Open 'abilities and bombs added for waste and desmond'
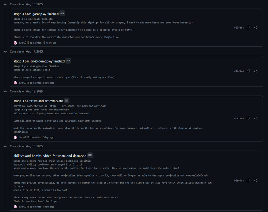Screen dimensions: 268x212 point(50,156)
